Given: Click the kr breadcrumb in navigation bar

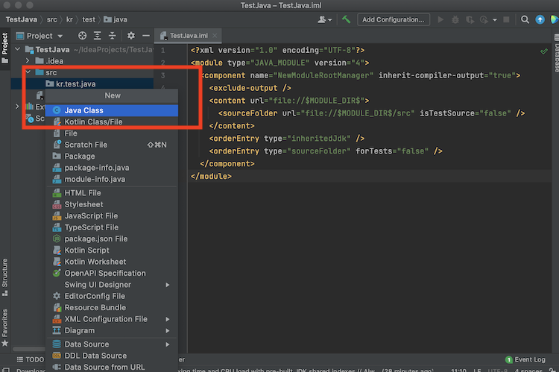Looking at the screenshot, I should [69, 19].
